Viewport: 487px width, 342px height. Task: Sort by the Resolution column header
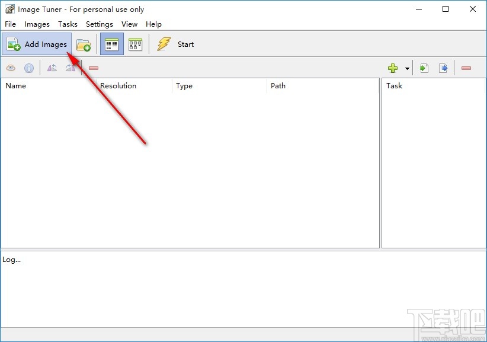point(134,86)
